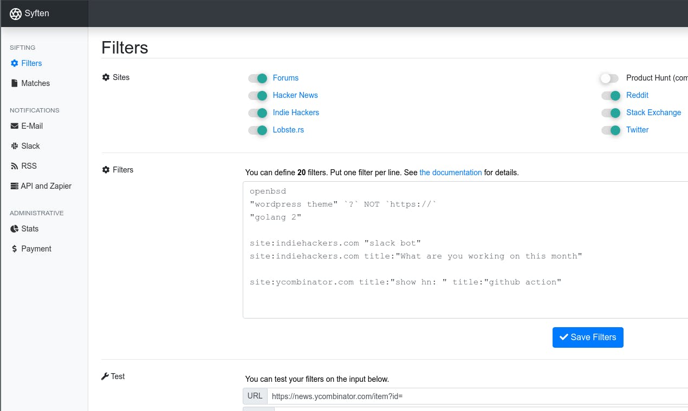Open the documentation link
The width and height of the screenshot is (688, 411).
click(x=451, y=173)
